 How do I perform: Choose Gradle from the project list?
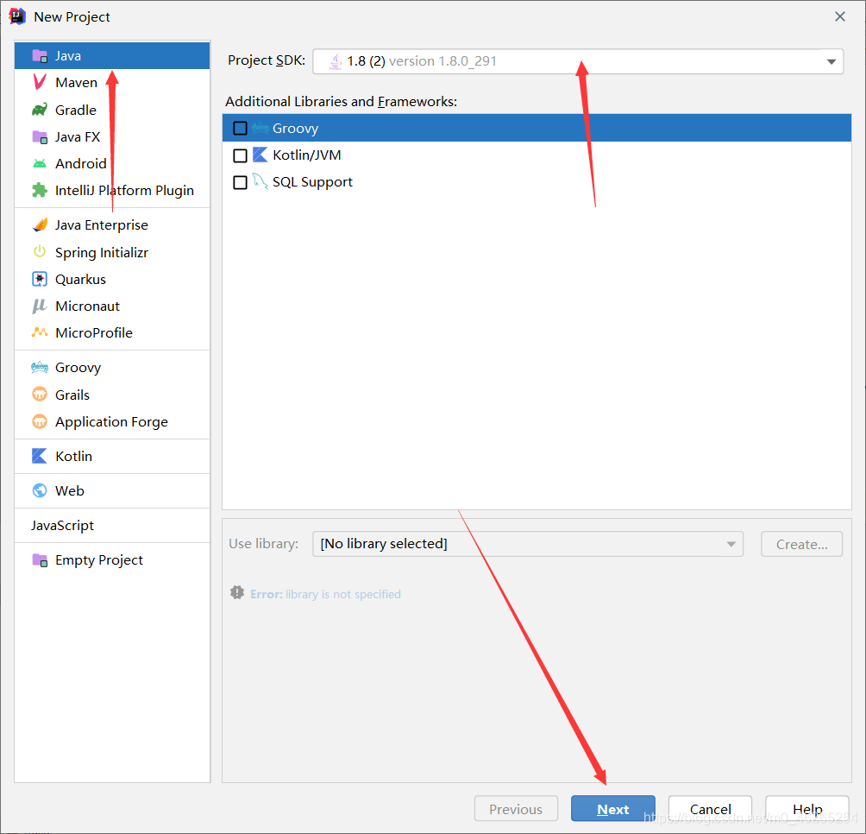pos(112,110)
